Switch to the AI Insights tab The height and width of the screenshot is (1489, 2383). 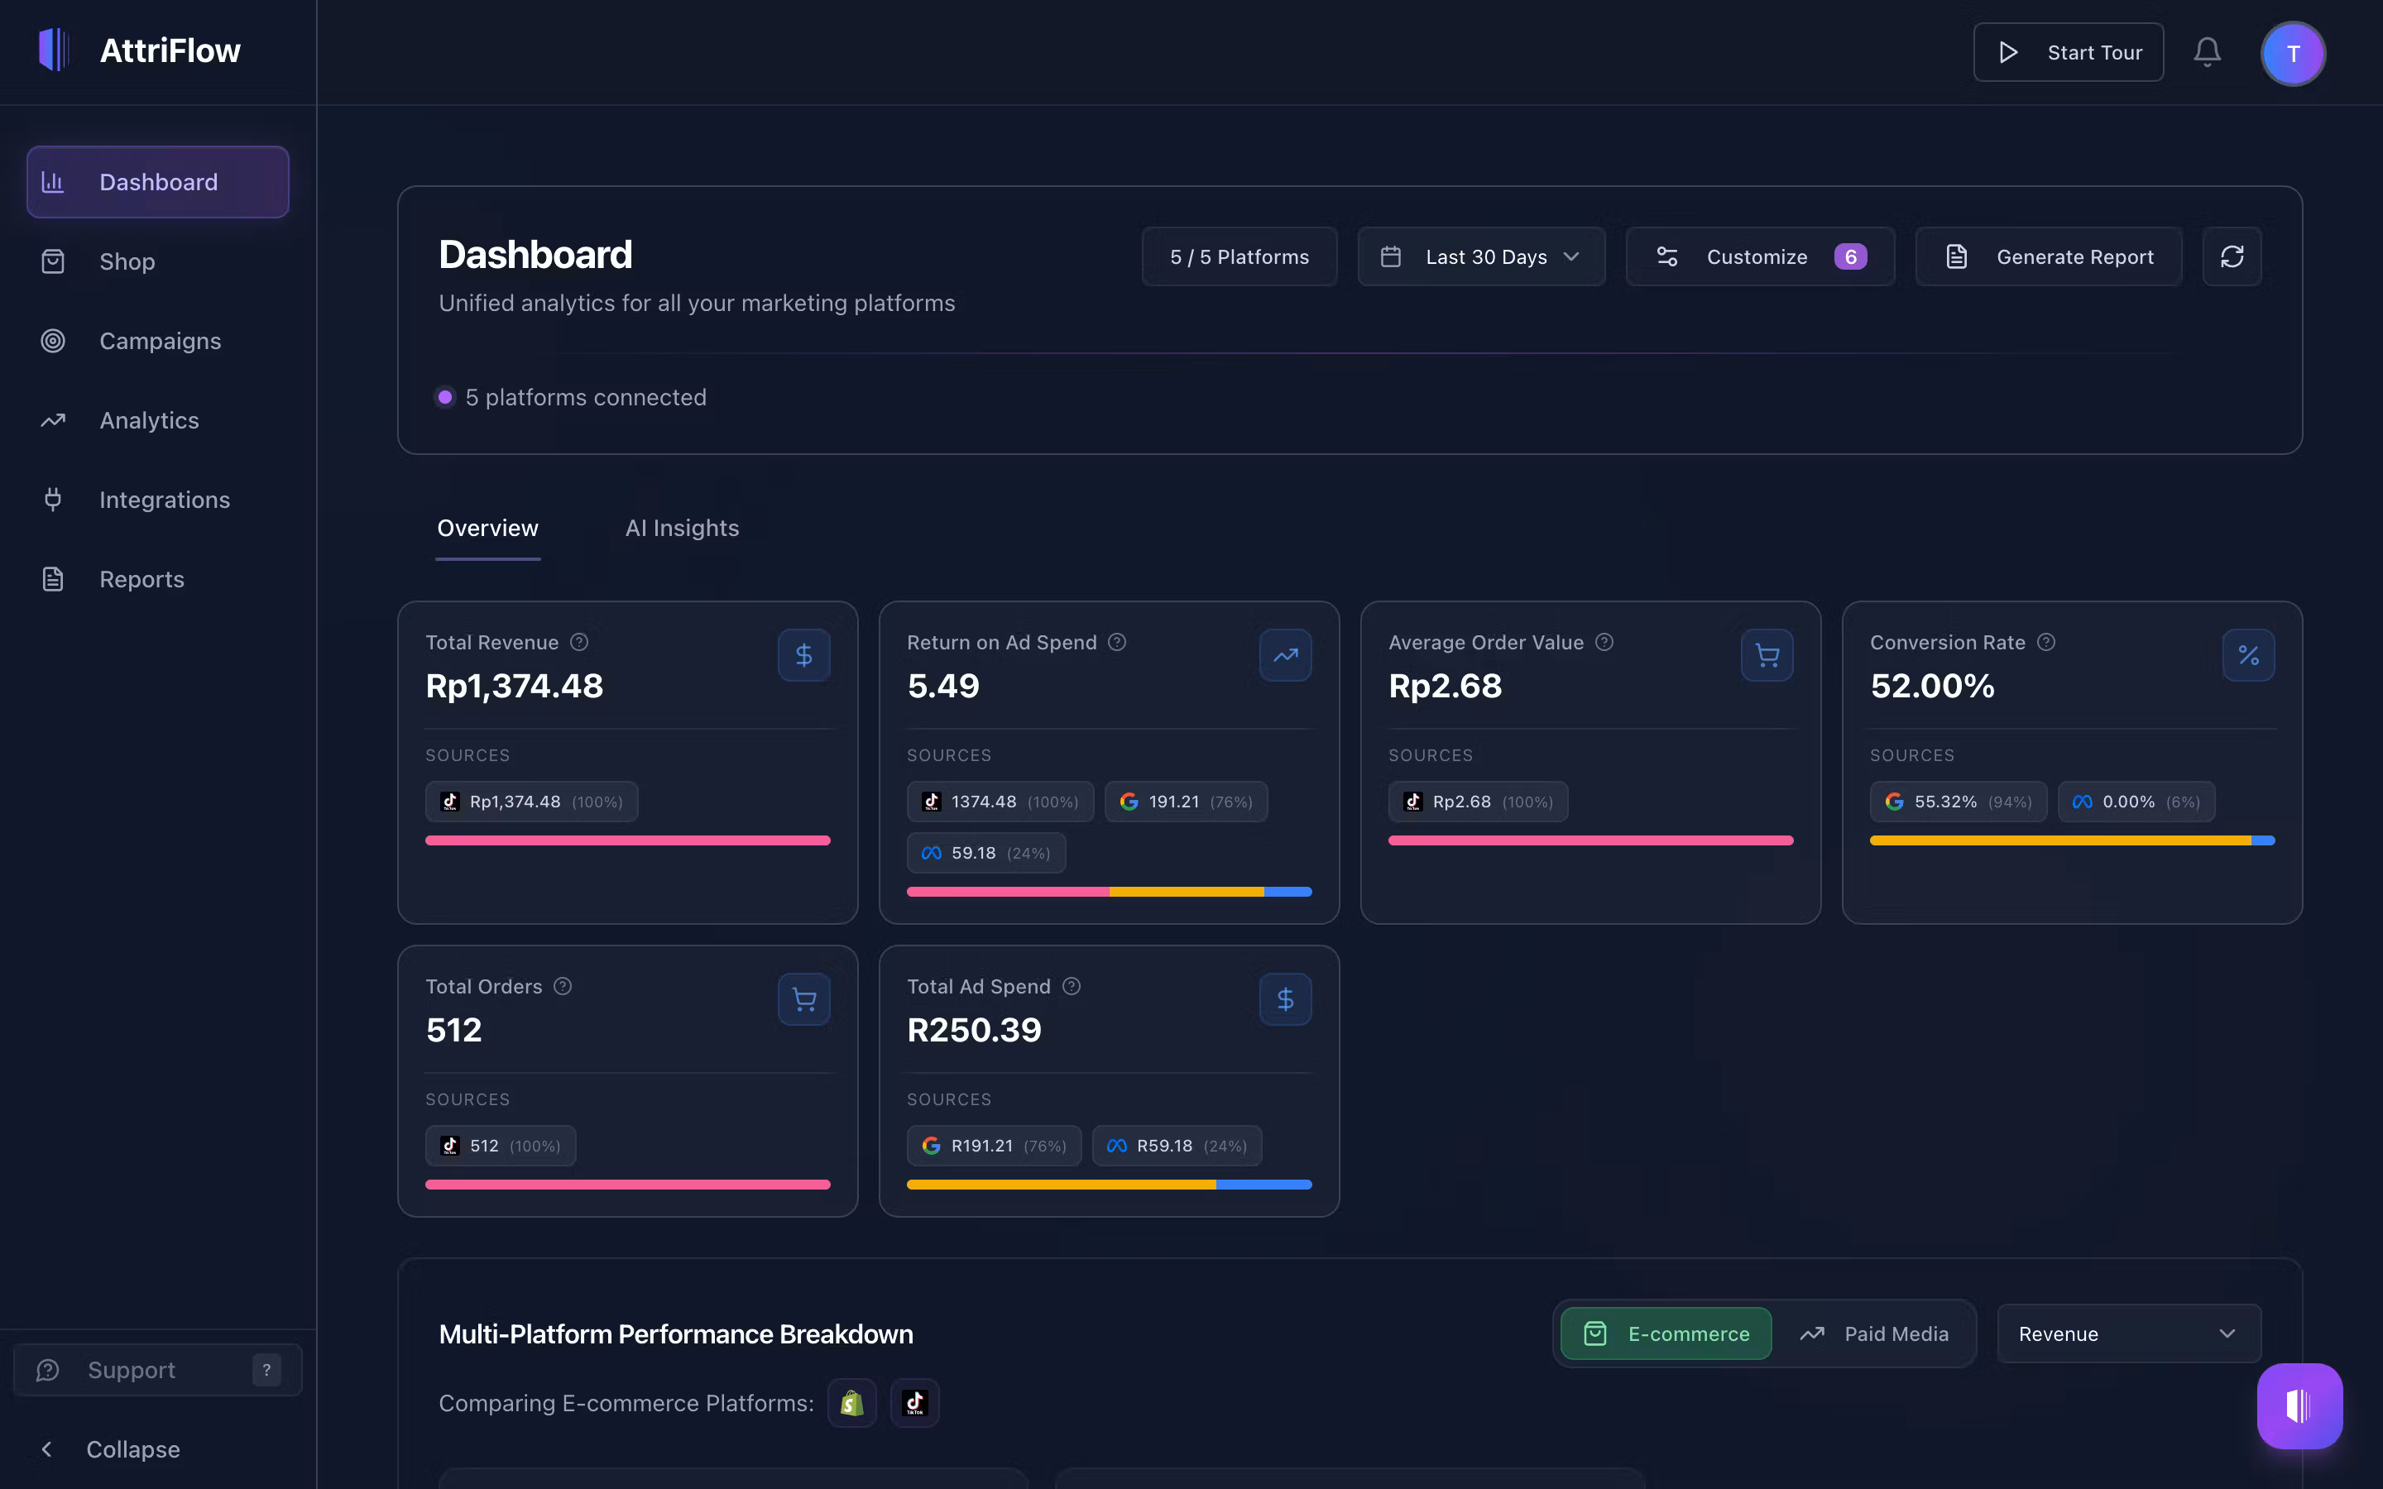pyautogui.click(x=682, y=528)
